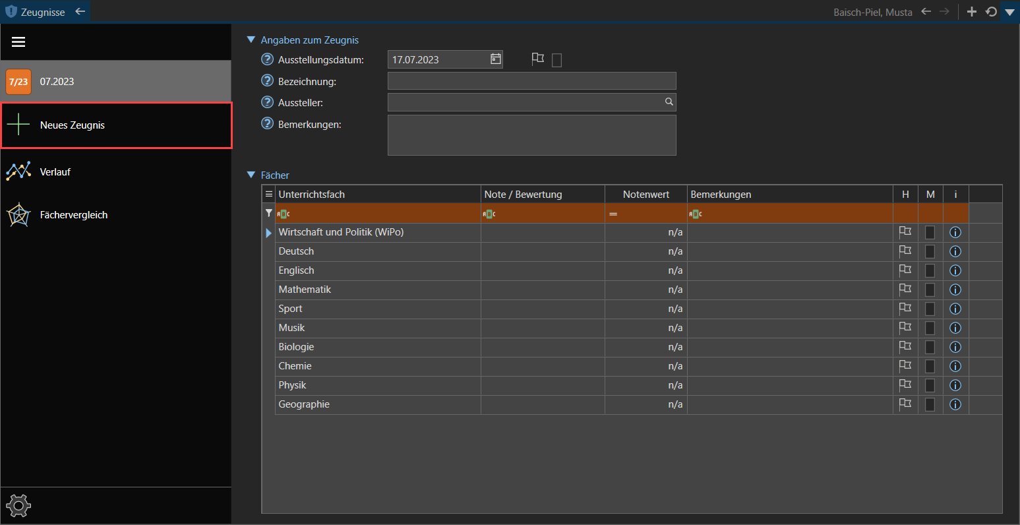Open the Fächervergleich view

point(73,215)
